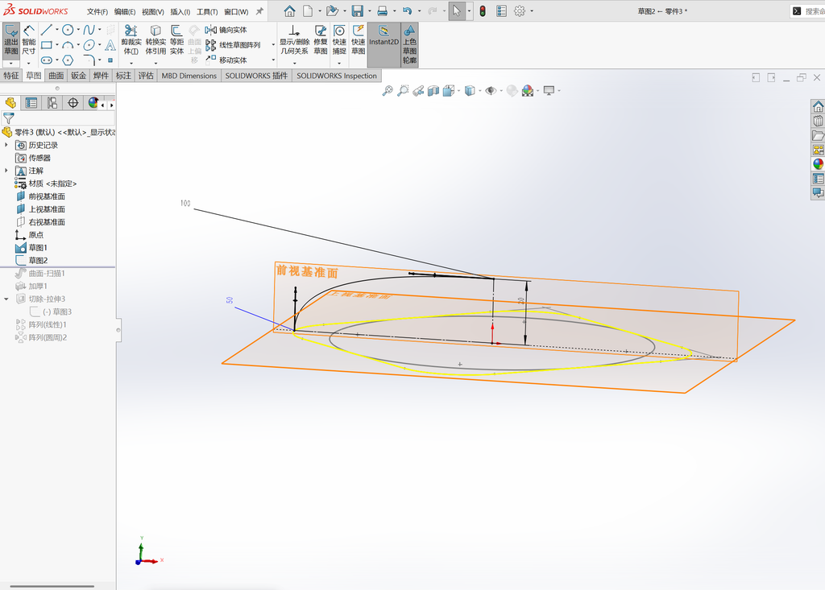
Task: Open dropdown arrow beside Options gear
Action: coord(532,11)
